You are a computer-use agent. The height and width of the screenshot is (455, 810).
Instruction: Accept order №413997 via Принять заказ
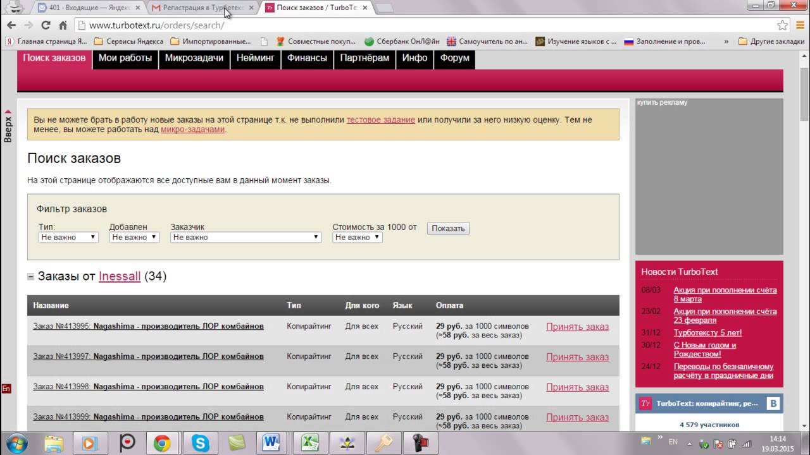577,357
